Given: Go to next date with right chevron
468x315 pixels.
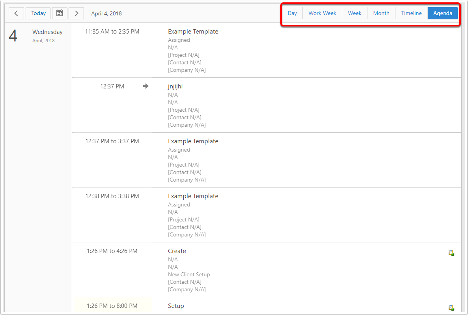Looking at the screenshot, I should [76, 13].
